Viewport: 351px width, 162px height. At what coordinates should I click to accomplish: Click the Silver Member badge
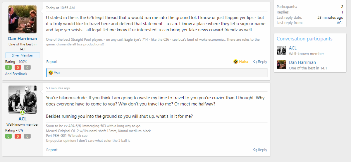tap(23, 55)
